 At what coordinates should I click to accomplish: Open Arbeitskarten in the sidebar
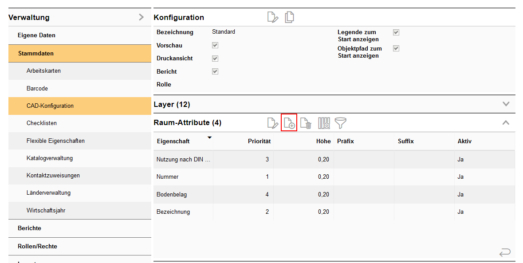coord(43,71)
